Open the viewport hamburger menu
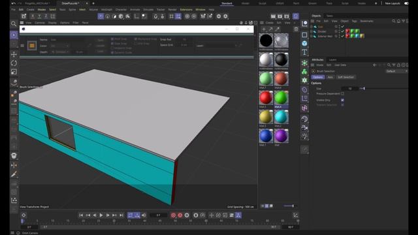 click(x=22, y=23)
